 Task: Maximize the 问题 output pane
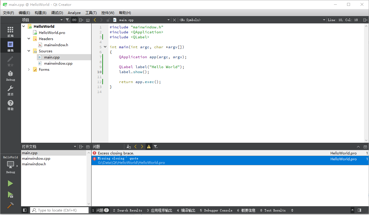point(358,147)
